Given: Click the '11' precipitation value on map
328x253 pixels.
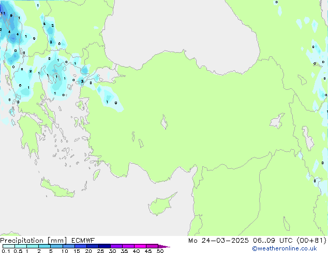Looking at the screenshot, I should (x=3, y=13).
